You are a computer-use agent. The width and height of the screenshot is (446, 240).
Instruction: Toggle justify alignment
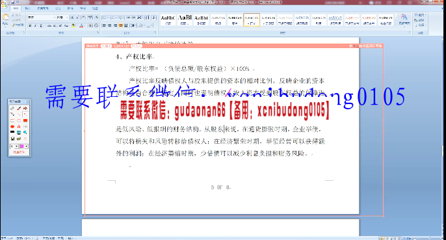121,25
